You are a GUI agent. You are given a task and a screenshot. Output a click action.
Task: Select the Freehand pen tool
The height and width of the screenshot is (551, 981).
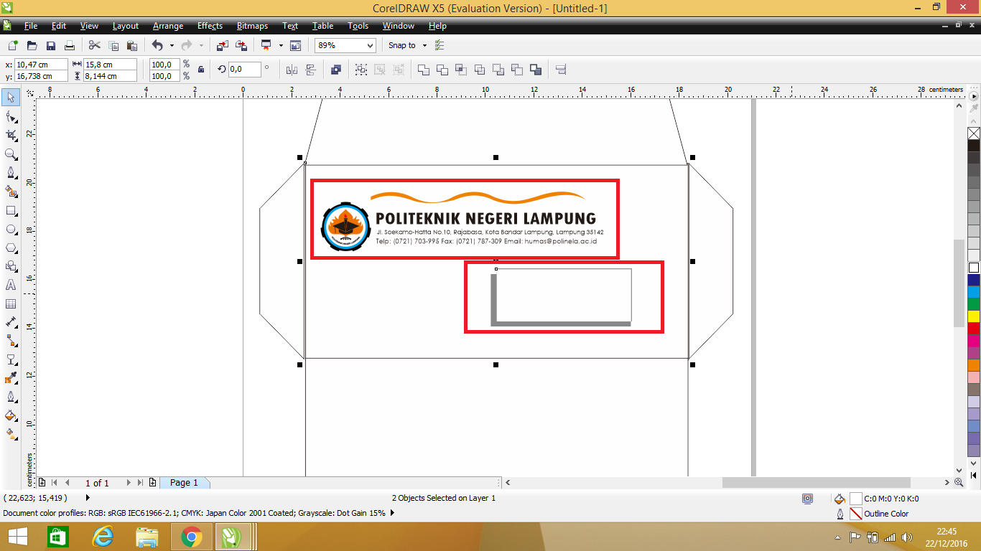[11, 172]
